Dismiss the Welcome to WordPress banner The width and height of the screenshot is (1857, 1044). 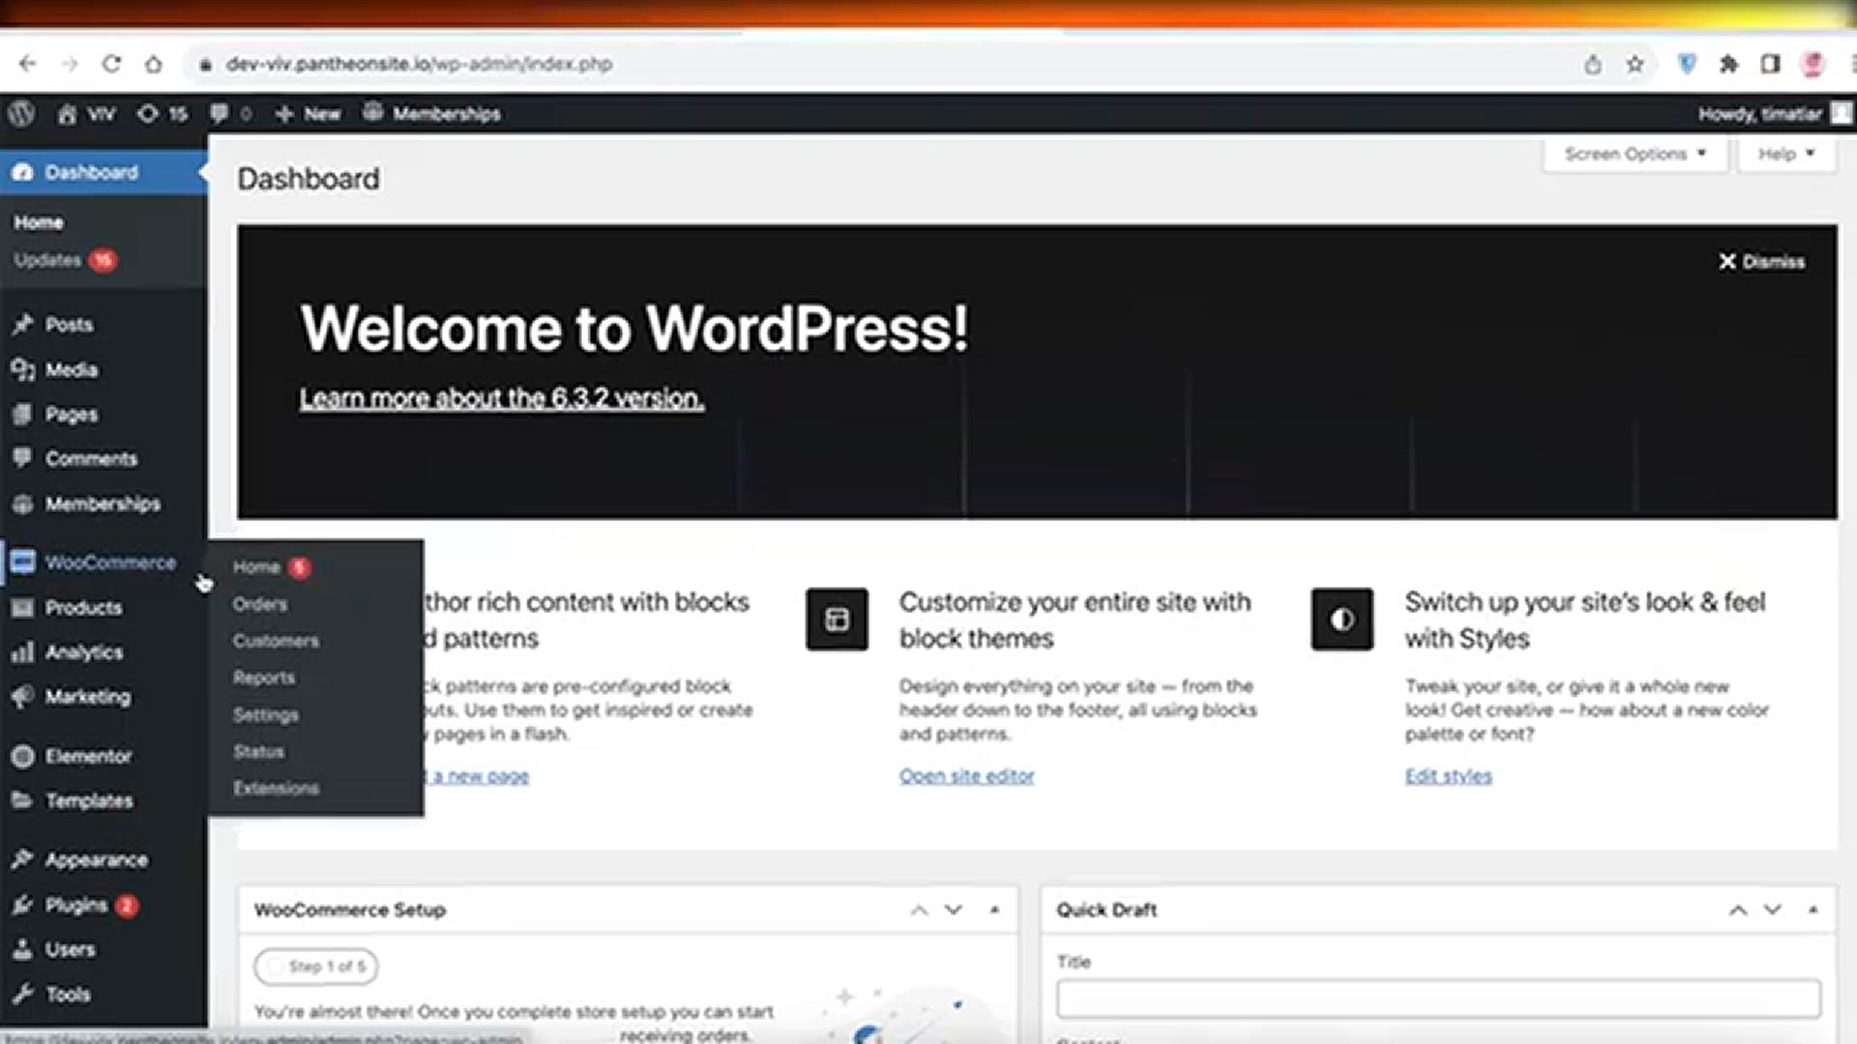pyautogui.click(x=1761, y=262)
